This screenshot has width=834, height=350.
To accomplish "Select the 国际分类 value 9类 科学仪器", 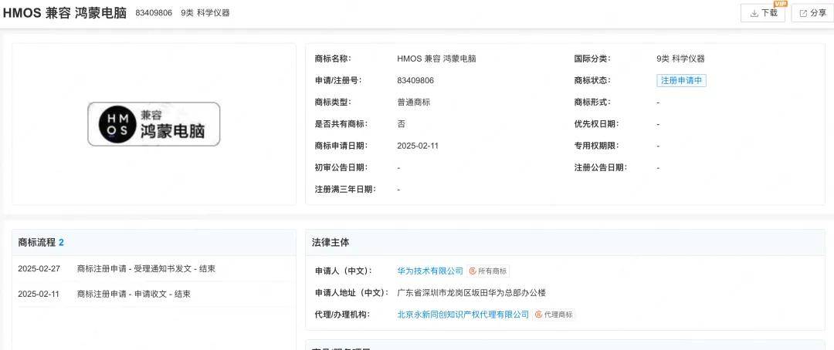I will (681, 59).
